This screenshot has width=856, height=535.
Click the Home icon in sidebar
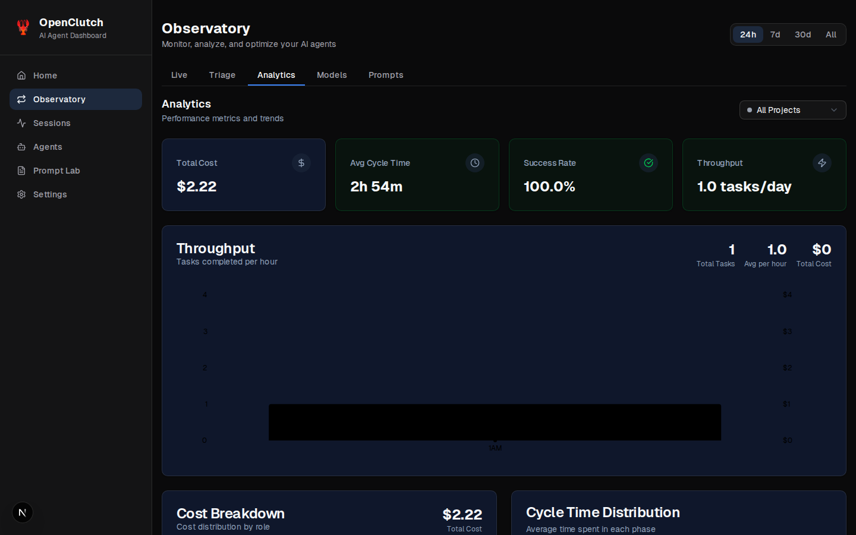click(x=21, y=75)
